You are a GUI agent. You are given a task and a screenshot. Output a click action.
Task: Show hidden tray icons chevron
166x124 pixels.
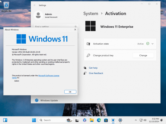click(136, 120)
